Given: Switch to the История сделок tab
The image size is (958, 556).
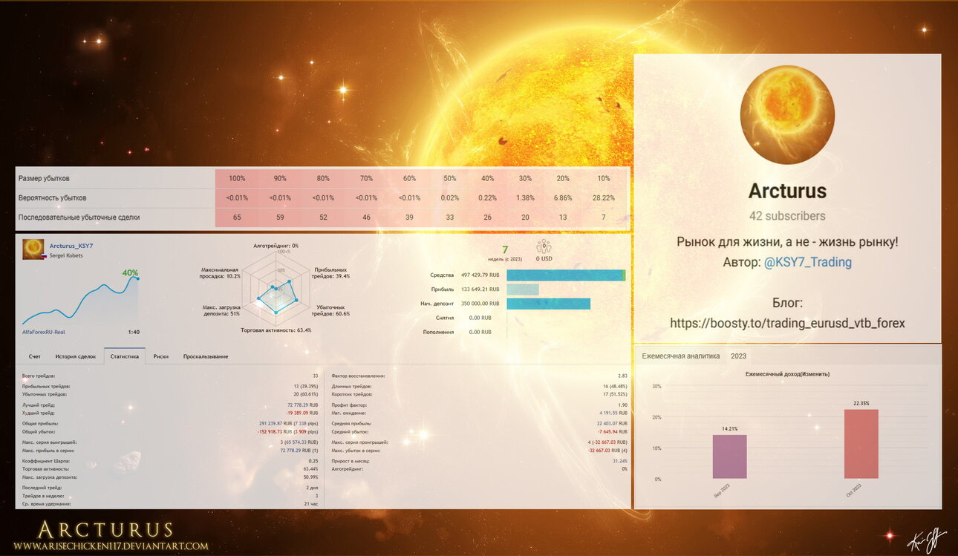Looking at the screenshot, I should [76, 356].
